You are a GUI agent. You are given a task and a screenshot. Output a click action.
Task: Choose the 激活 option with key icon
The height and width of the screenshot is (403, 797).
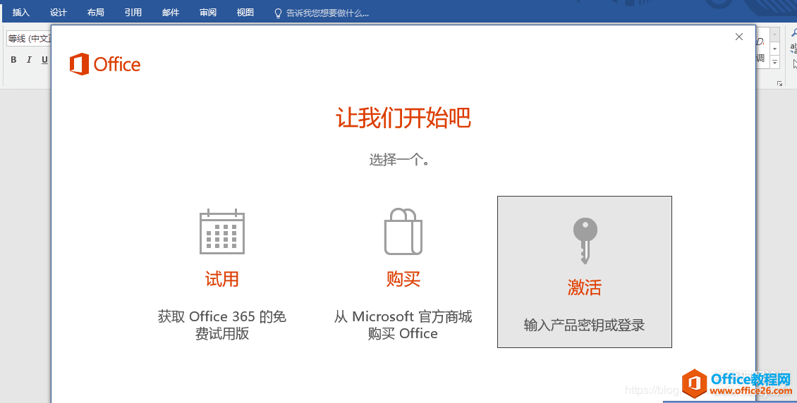[x=585, y=272]
